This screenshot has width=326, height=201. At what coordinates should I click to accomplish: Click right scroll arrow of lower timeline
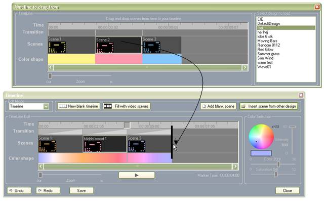click(235, 166)
